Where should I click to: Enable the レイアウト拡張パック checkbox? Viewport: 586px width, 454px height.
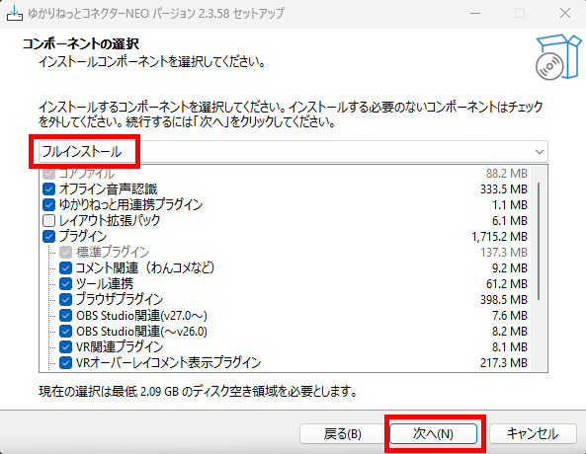[x=49, y=220]
